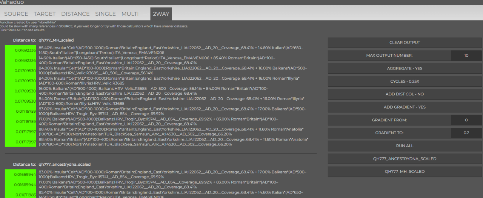Go to the SINGLE tab
Image resolution: width=483 pixels, height=198 pixels.
pyautogui.click(x=105, y=14)
